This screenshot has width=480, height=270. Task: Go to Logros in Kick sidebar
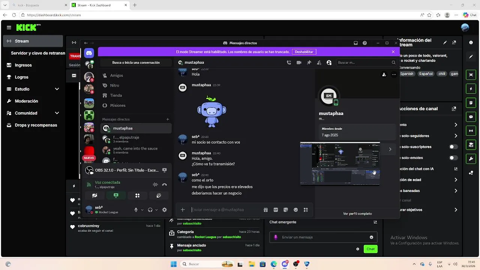(33, 77)
